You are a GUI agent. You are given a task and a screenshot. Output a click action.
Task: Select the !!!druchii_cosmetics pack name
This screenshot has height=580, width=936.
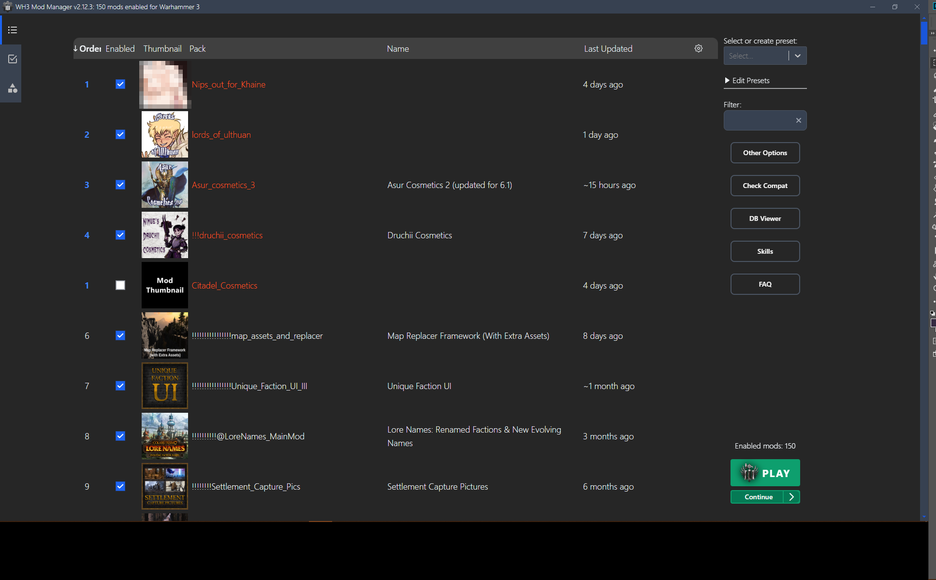point(227,235)
